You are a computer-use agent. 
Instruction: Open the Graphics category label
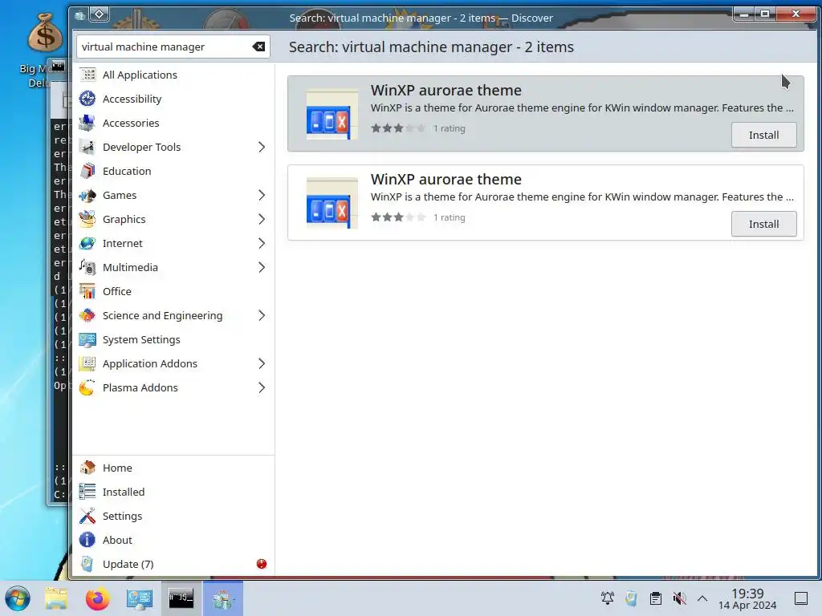pyautogui.click(x=124, y=220)
